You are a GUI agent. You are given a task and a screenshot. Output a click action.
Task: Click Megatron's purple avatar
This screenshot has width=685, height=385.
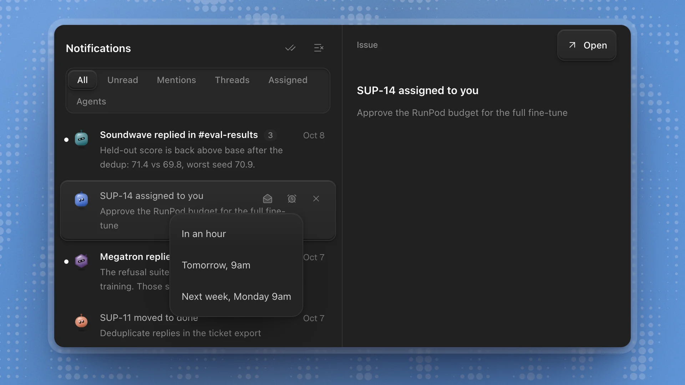pos(81,261)
